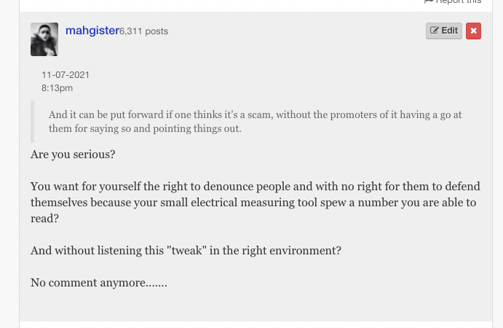Click the flag icon beside Report this
Image resolution: width=503 pixels, height=328 pixels.
(x=429, y=1)
